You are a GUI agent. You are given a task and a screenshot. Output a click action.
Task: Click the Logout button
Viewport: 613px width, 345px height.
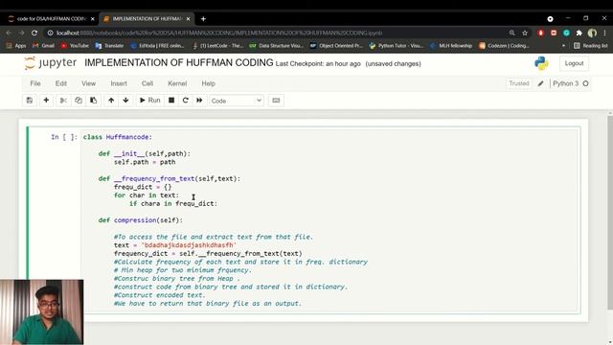[x=574, y=63]
